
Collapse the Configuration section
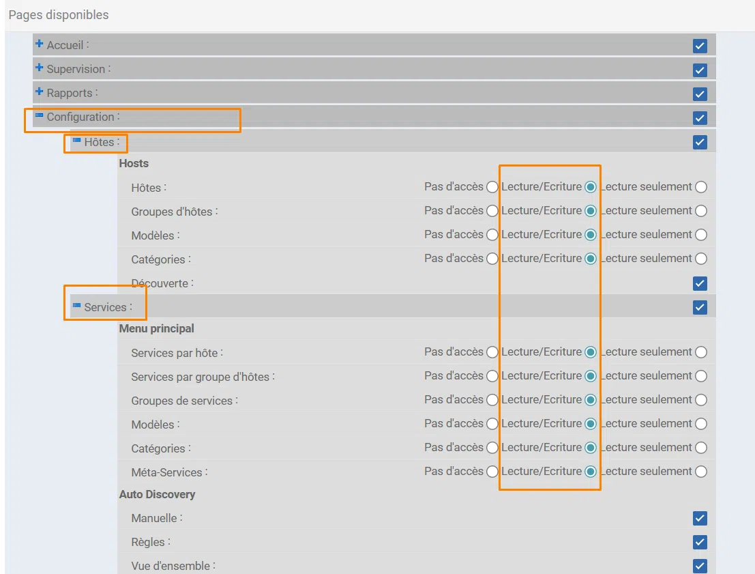click(x=38, y=117)
